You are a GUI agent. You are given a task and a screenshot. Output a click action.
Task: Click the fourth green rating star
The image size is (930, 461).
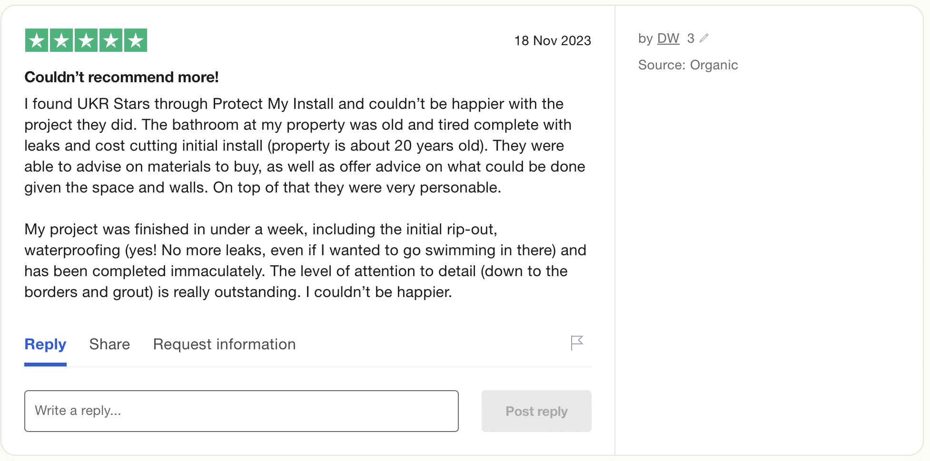coord(111,40)
